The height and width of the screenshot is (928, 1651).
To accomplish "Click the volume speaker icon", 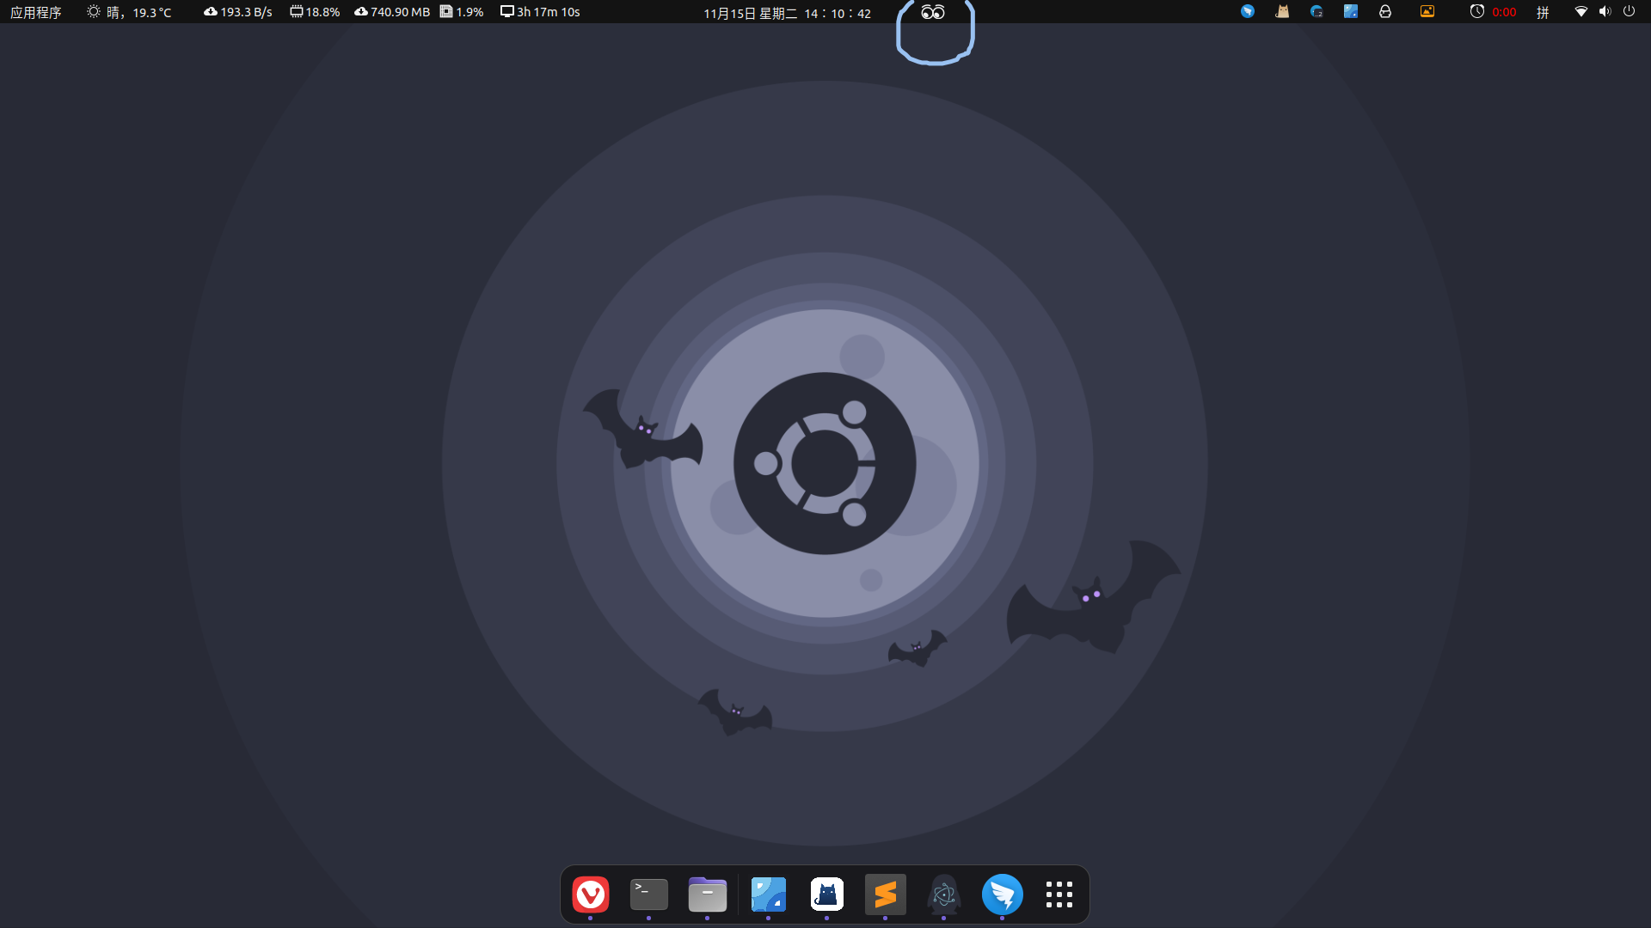I will 1605,12.
